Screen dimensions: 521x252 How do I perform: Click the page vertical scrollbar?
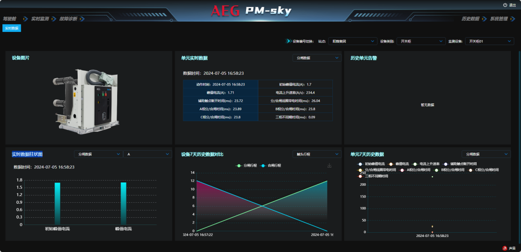520,146
